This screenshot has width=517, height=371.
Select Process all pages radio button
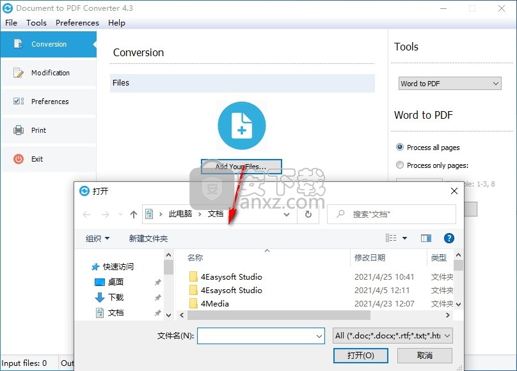[400, 147]
